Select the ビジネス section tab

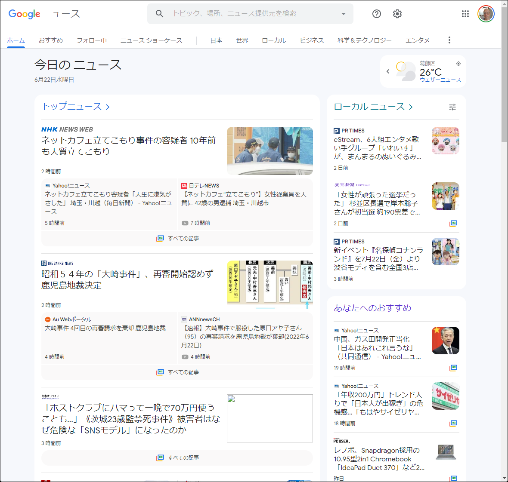(x=312, y=40)
